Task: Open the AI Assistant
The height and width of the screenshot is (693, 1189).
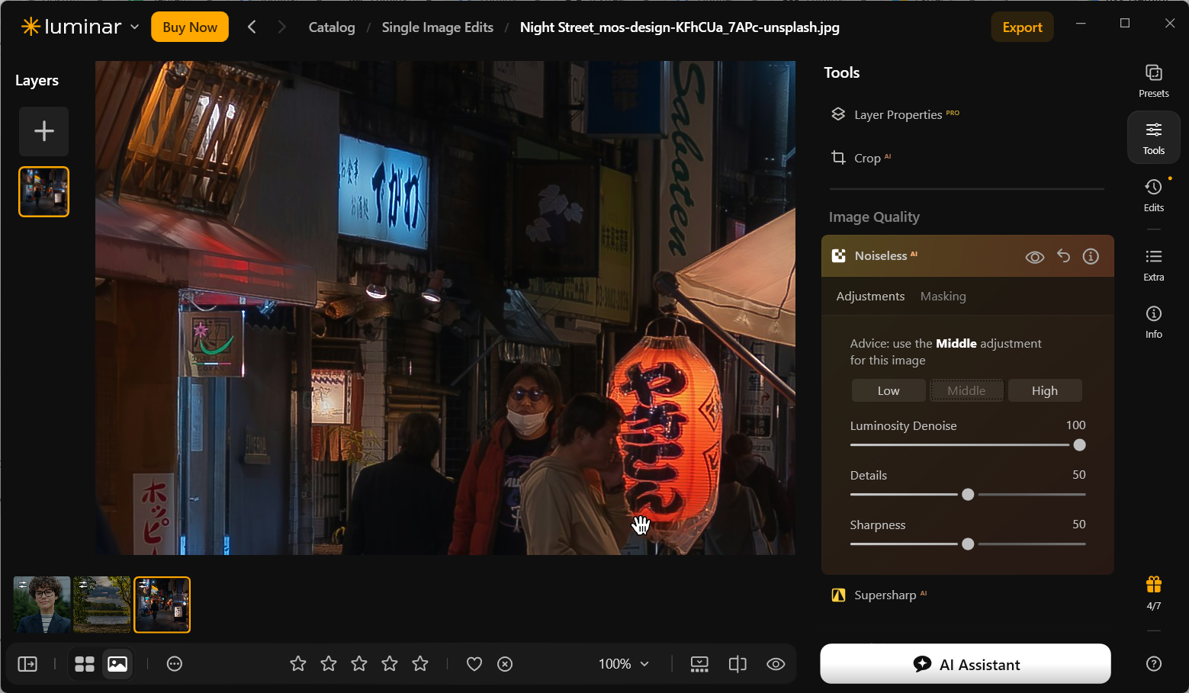Action: 966,664
